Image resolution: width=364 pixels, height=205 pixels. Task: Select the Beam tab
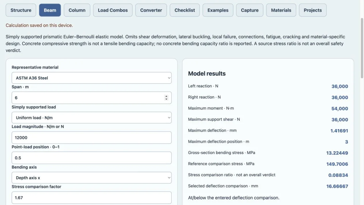[x=50, y=10]
